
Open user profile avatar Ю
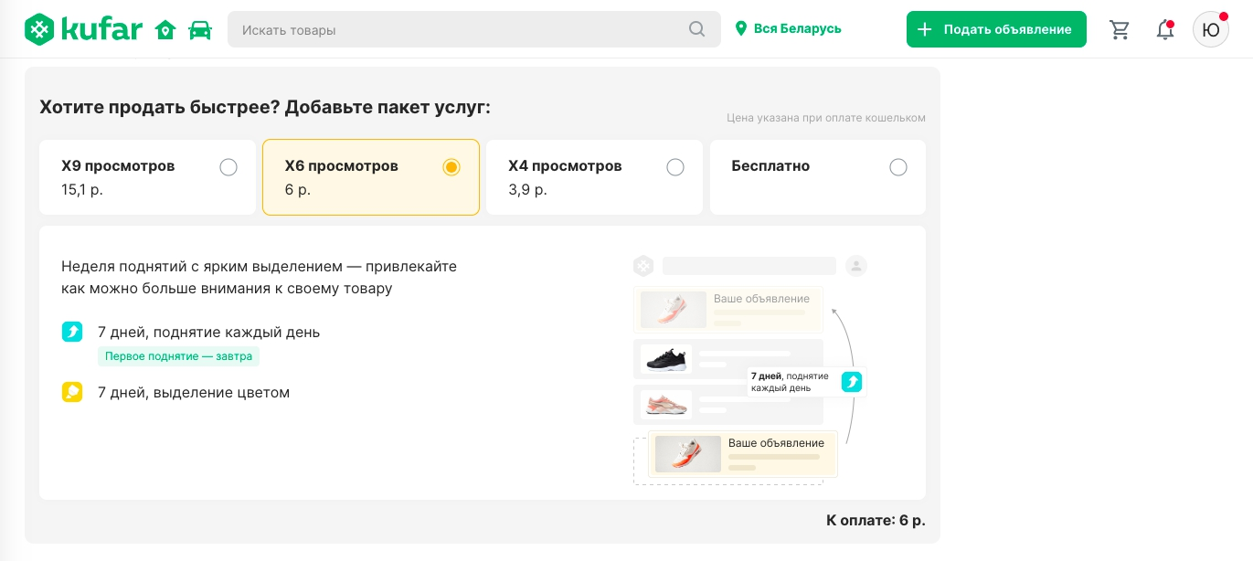(1210, 29)
